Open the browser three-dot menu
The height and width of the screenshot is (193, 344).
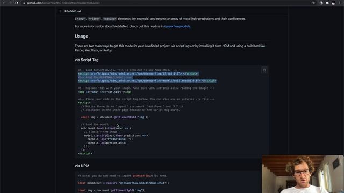(340, 3)
